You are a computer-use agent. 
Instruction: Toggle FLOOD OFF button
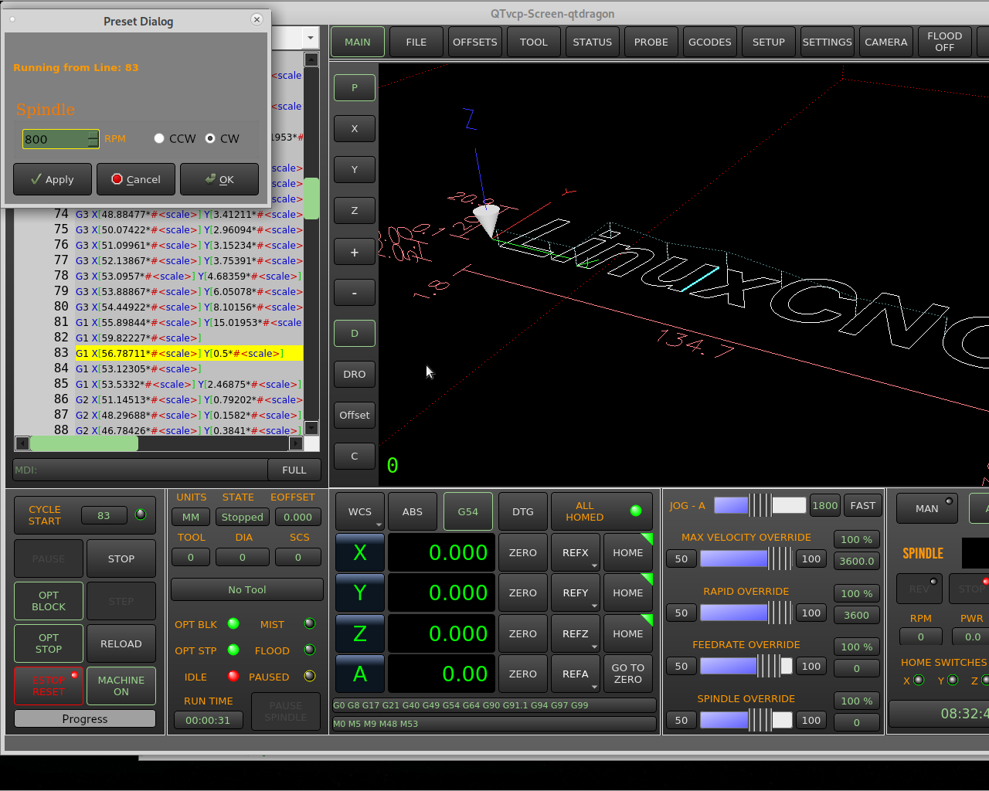[x=945, y=42]
